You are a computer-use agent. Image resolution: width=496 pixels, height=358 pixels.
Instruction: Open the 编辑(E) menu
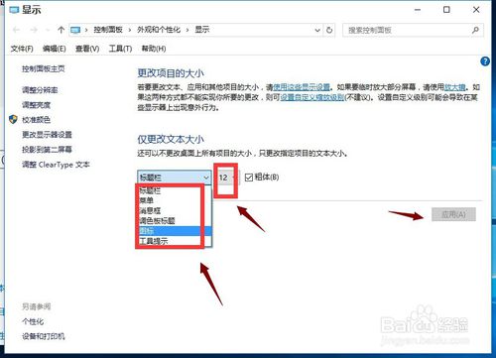pyautogui.click(x=55, y=49)
